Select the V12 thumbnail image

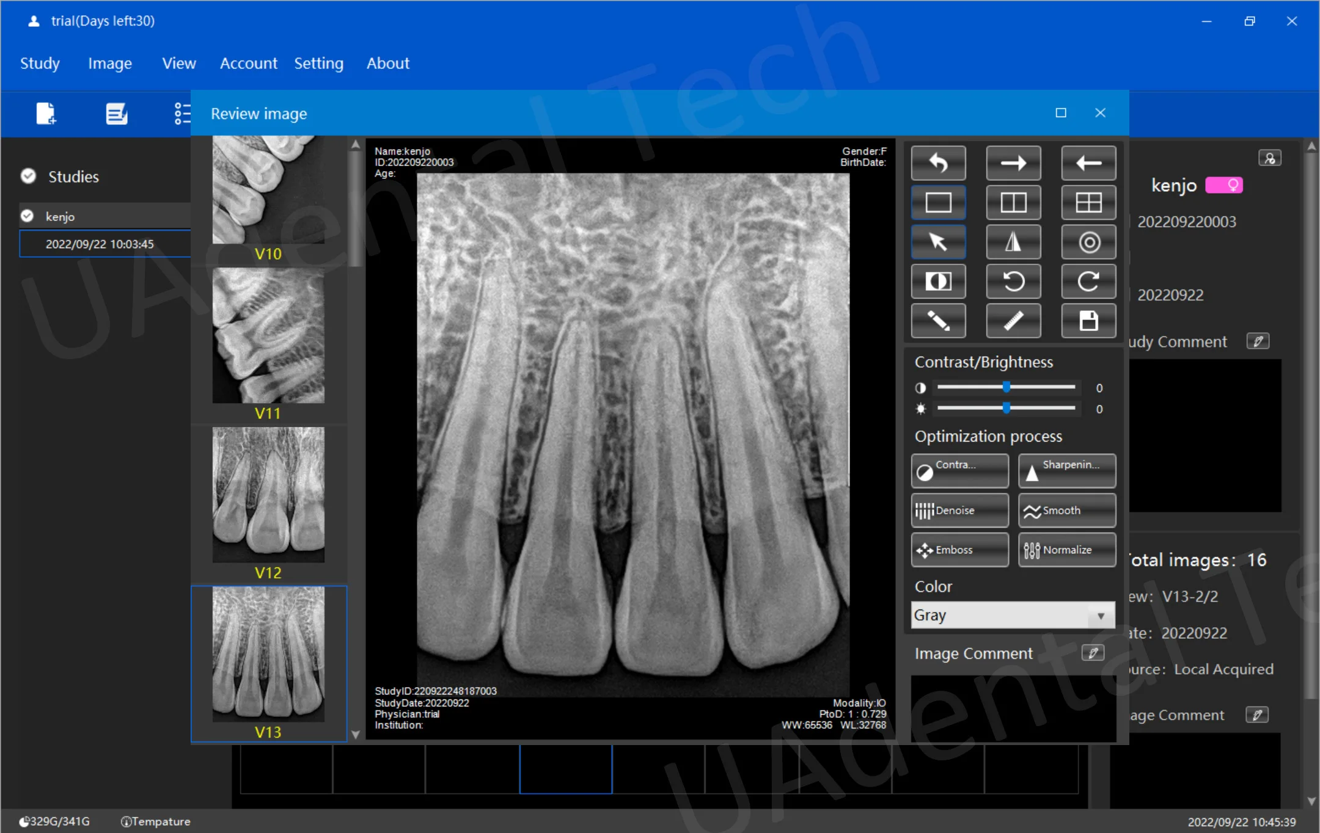click(268, 495)
